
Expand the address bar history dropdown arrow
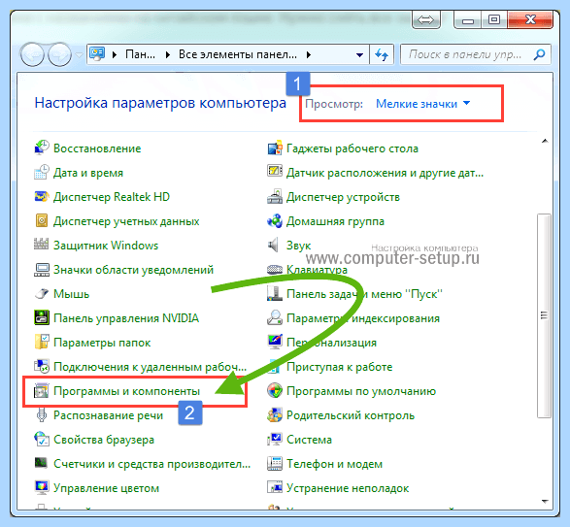(x=359, y=55)
